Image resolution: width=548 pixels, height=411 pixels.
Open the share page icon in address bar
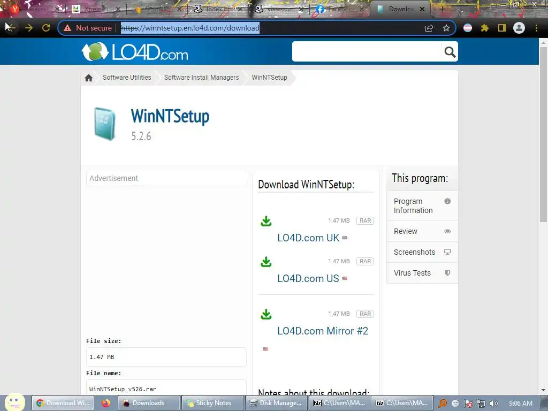pyautogui.click(x=429, y=28)
